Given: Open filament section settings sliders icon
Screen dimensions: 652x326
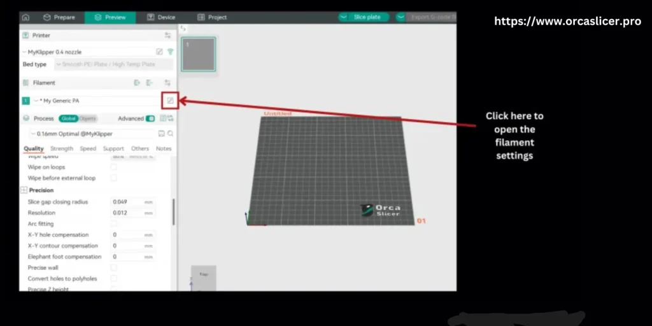Looking at the screenshot, I should pyautogui.click(x=167, y=83).
